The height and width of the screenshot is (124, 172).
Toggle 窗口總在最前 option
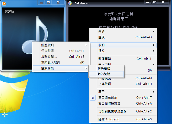coord(123,98)
